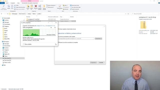Viewport: 160px width, 90px height.
Task: Click source wordpress link in copy dialog
Action: [x=40, y=26]
